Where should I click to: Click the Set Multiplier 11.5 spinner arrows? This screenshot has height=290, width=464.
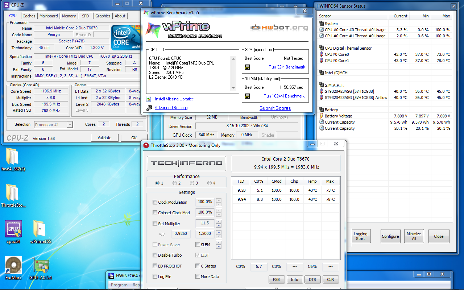pos(219,224)
